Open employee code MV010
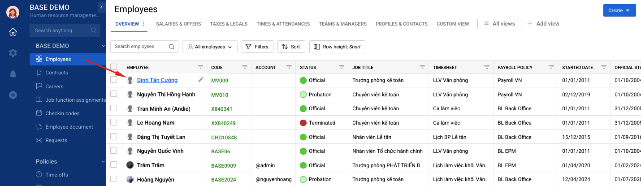Image resolution: width=641 pixels, height=186 pixels. pyautogui.click(x=220, y=95)
